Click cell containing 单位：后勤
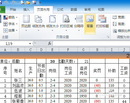130x103 pixels. tap(10, 61)
